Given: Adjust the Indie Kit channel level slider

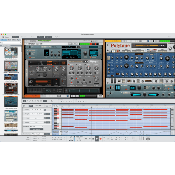Looking at the screenshot, I should coord(59,96).
